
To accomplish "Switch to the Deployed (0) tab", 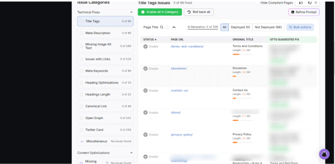I will [x=240, y=27].
